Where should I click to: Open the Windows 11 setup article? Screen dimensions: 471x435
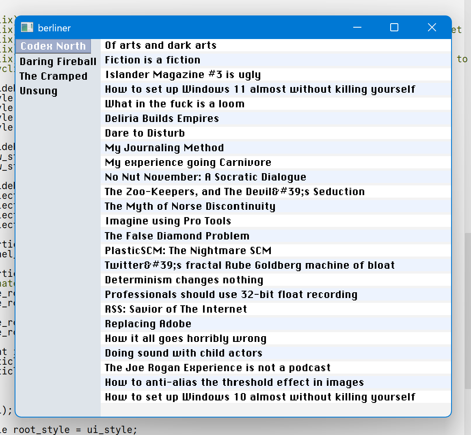click(260, 89)
